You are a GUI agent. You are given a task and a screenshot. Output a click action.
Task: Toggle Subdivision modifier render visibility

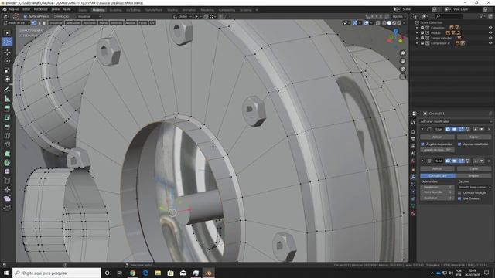[448, 161]
